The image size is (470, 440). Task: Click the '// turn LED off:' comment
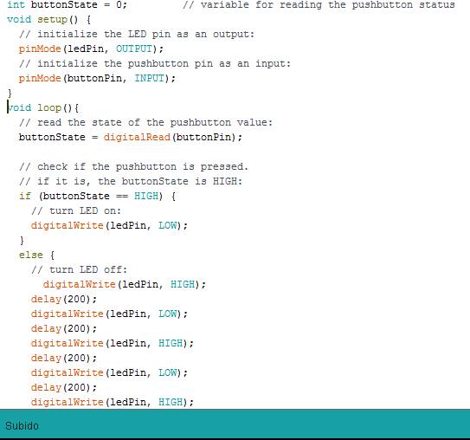(x=79, y=269)
